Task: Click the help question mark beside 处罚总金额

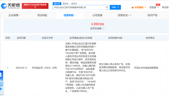Action: pos(104,28)
